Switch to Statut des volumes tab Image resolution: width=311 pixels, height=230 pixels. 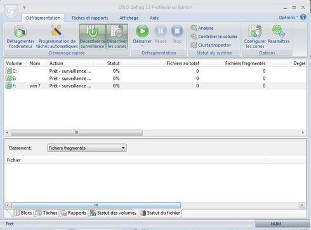click(113, 213)
